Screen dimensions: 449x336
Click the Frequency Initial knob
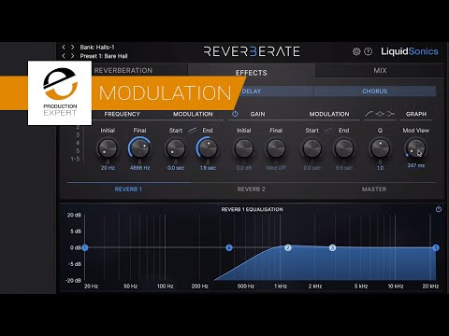[108, 148]
